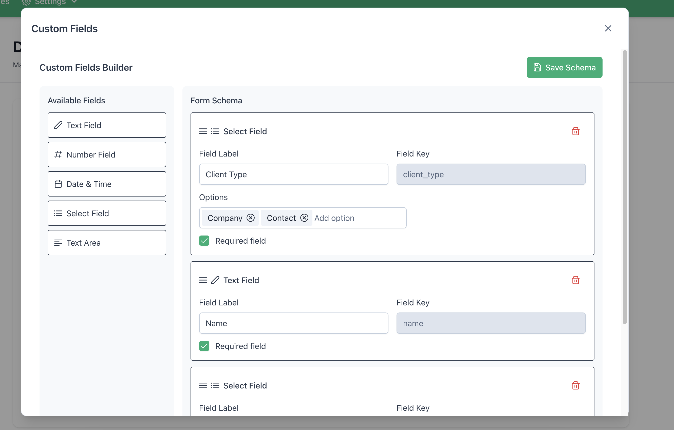Remove the Contact option tag

(304, 218)
